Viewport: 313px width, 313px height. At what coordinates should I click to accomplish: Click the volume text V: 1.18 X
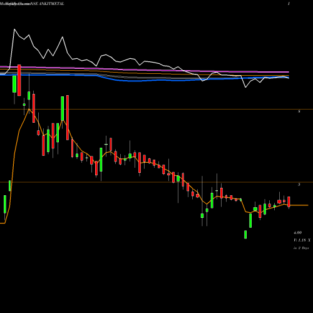tap(302, 240)
